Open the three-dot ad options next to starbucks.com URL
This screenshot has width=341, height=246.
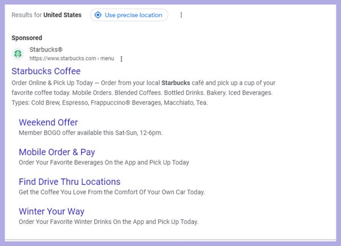(x=121, y=58)
